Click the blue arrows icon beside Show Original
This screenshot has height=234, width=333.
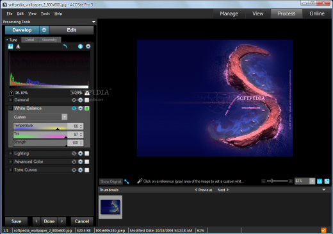pos(127,181)
